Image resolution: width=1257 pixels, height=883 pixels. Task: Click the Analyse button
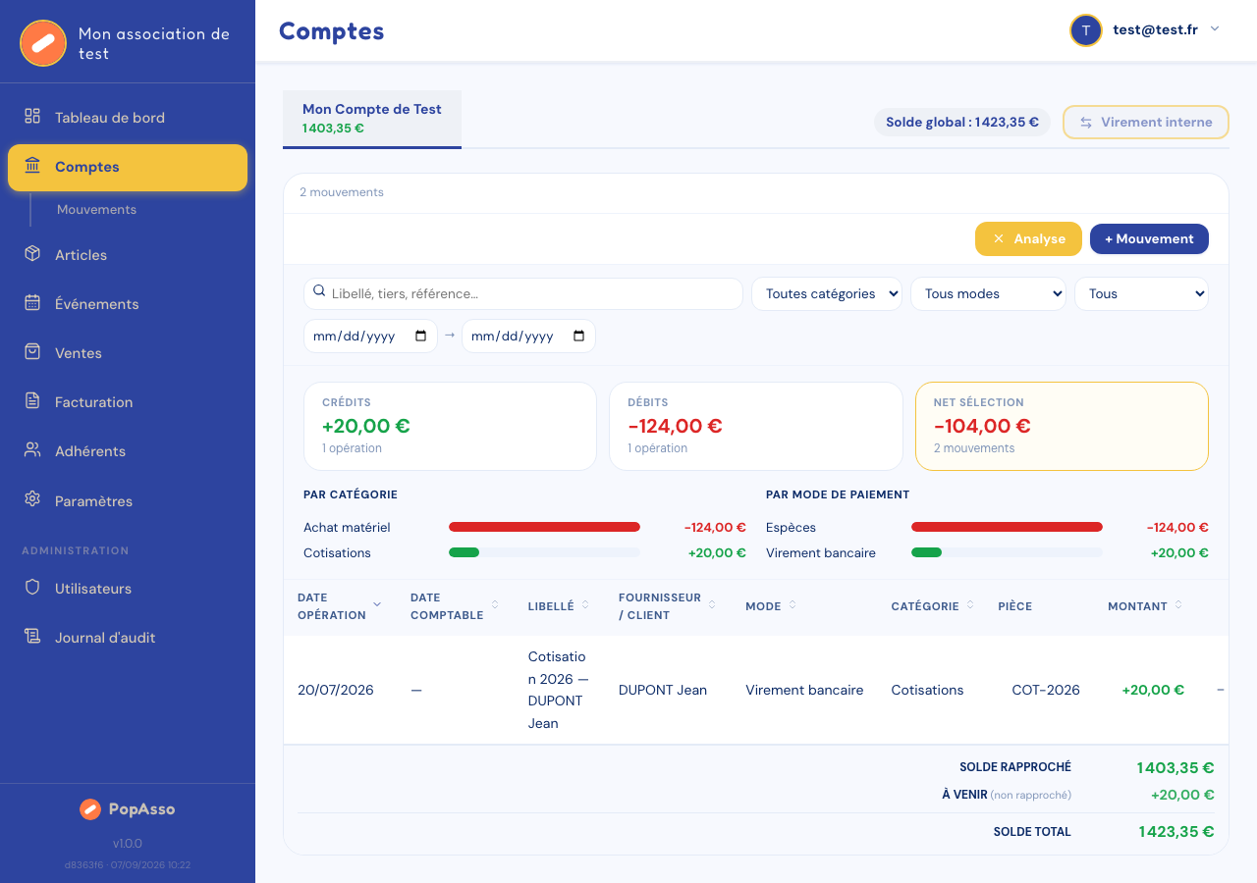tap(1028, 238)
